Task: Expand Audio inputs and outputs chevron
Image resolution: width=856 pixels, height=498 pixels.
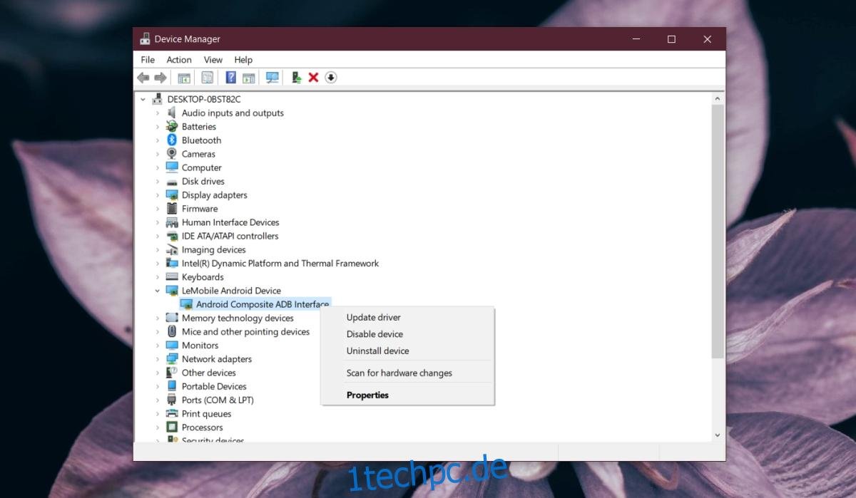Action: coord(158,113)
